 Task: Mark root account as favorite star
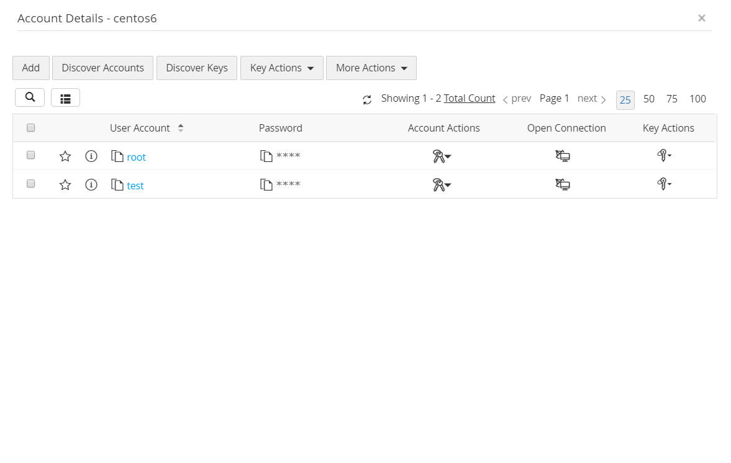(65, 156)
